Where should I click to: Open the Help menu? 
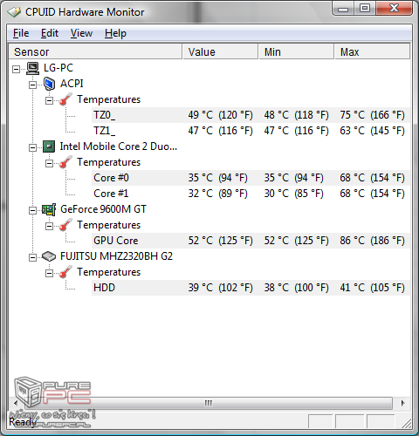(115, 33)
